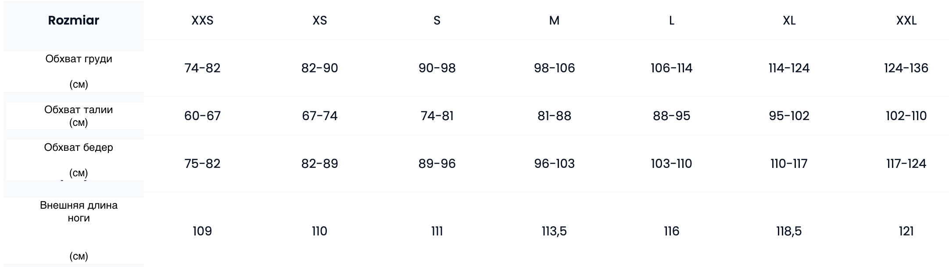
Task: Select waist value 60-67 for XXS
Action: point(202,116)
